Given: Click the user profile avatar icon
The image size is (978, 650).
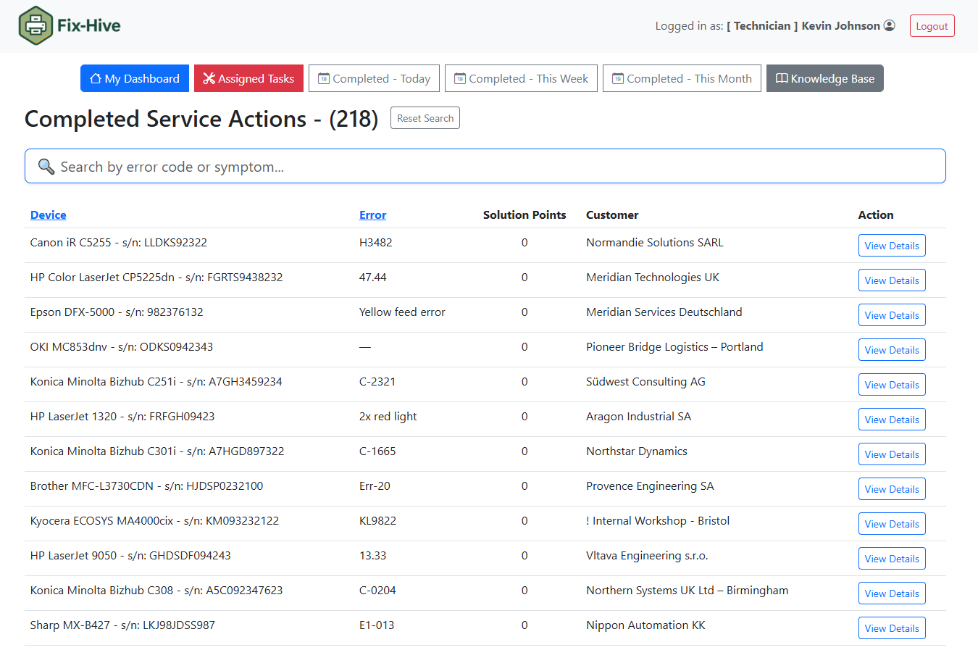Looking at the screenshot, I should (890, 25).
